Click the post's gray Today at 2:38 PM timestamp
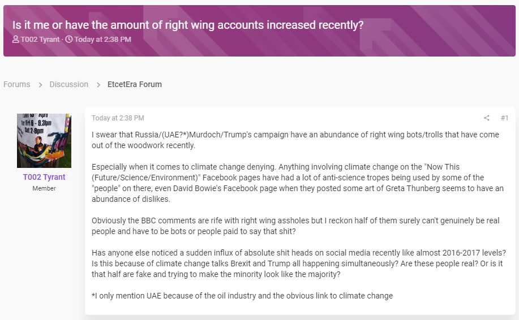This screenshot has height=320, width=519. click(118, 118)
